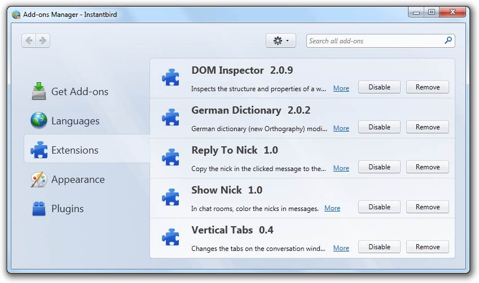Viewport: 479px width, 283px height.
Task: Click the Reply To Nick puzzle icon
Action: point(170,157)
